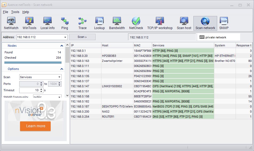Start scan with the Scan > button

[82, 37]
